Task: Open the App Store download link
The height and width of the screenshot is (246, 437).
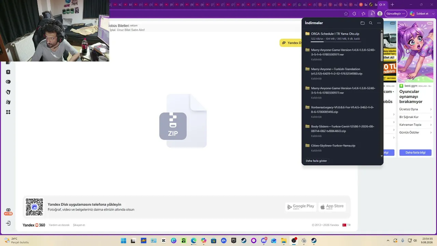Action: pos(332,207)
